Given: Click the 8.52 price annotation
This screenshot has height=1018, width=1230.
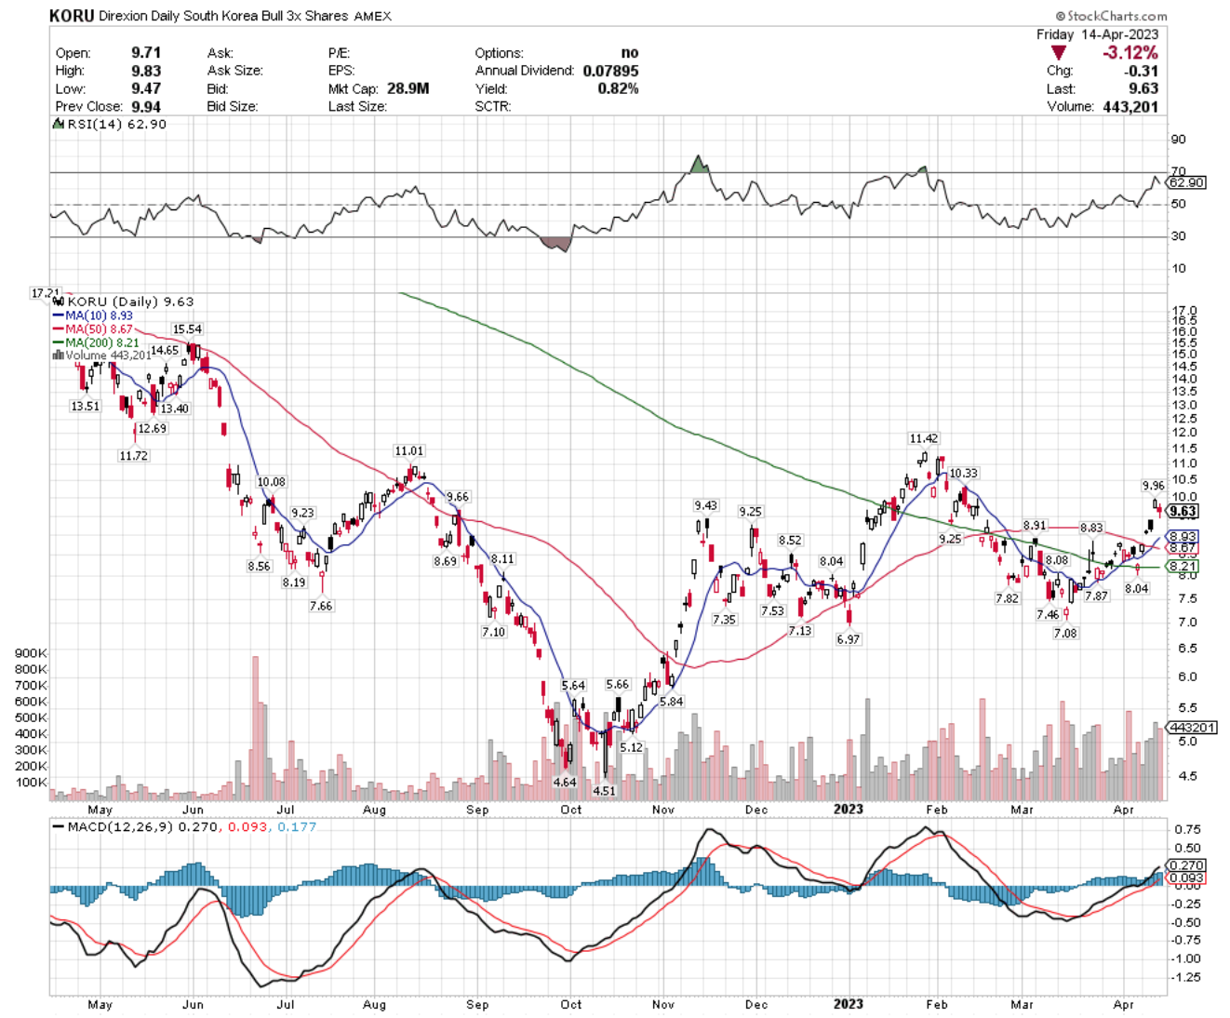Looking at the screenshot, I should tap(790, 541).
